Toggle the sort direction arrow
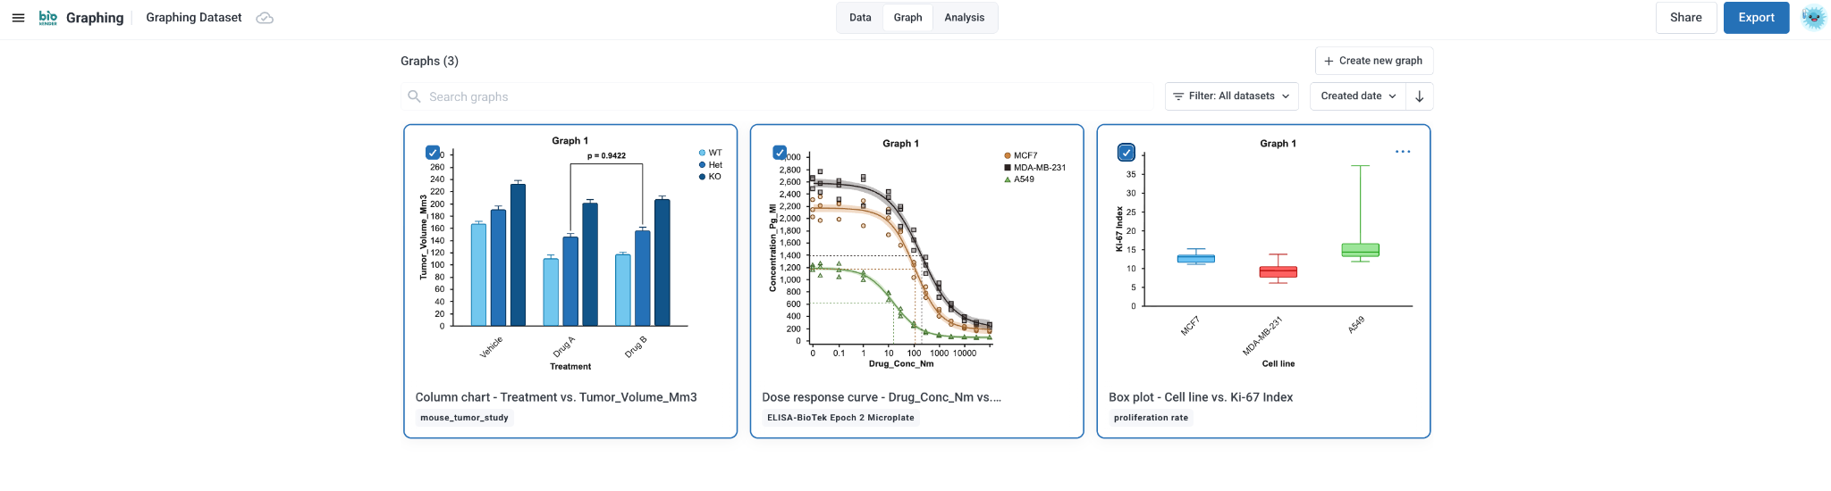Viewport: 1831px width, 491px height. pyautogui.click(x=1420, y=96)
